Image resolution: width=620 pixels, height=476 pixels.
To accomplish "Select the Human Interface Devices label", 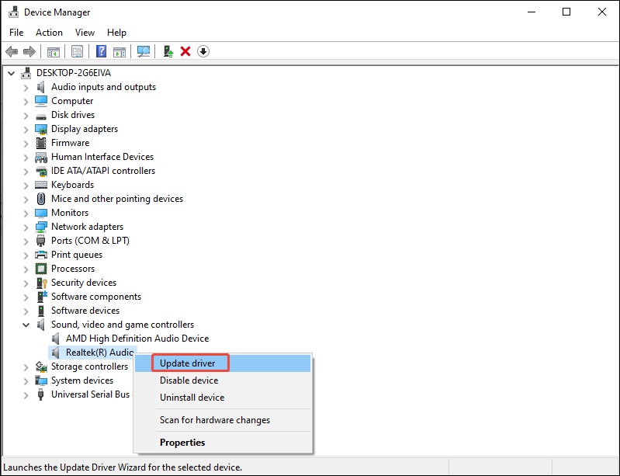I will (102, 157).
